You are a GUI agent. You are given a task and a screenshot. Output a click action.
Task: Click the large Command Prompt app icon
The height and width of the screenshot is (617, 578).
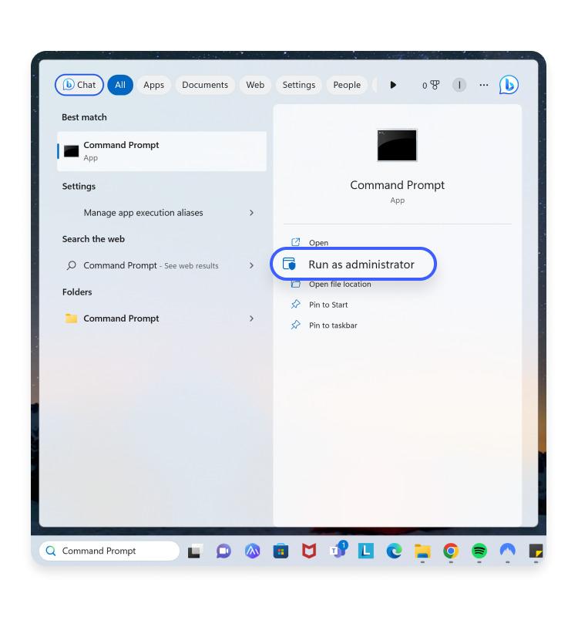397,145
